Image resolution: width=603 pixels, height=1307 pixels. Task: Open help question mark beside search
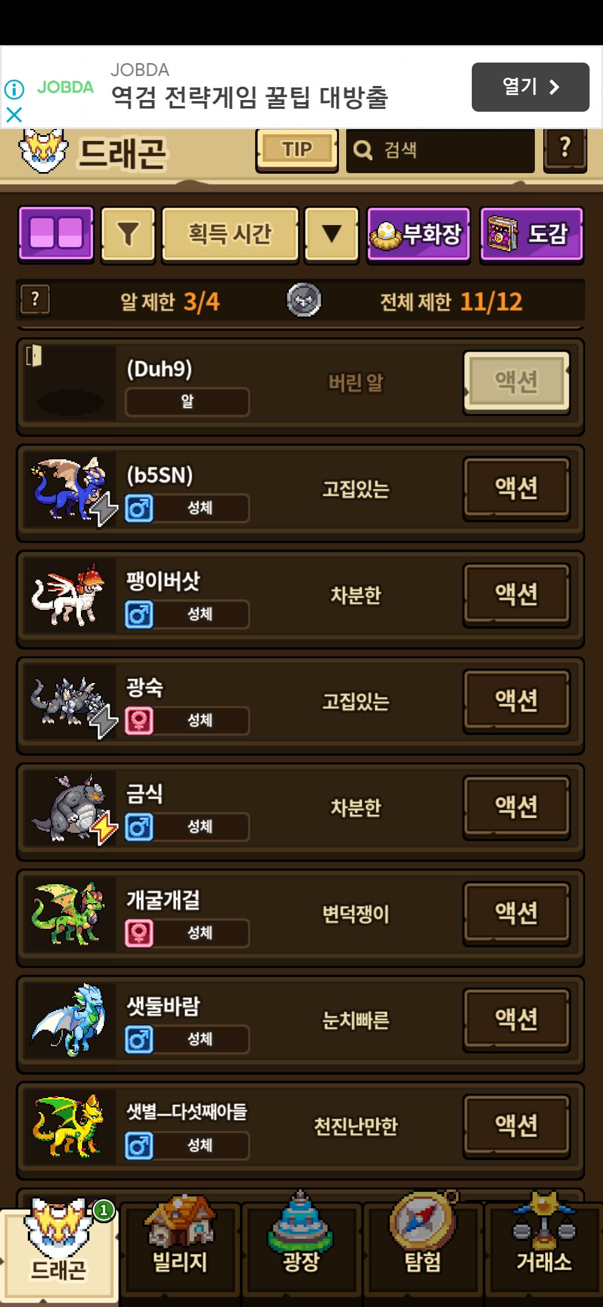pyautogui.click(x=565, y=149)
